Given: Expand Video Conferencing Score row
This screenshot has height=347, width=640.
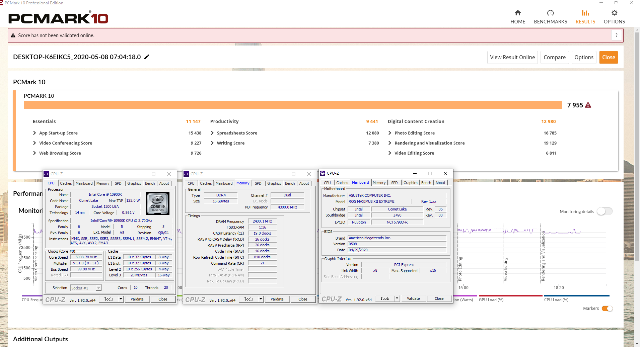Looking at the screenshot, I should click(34, 143).
